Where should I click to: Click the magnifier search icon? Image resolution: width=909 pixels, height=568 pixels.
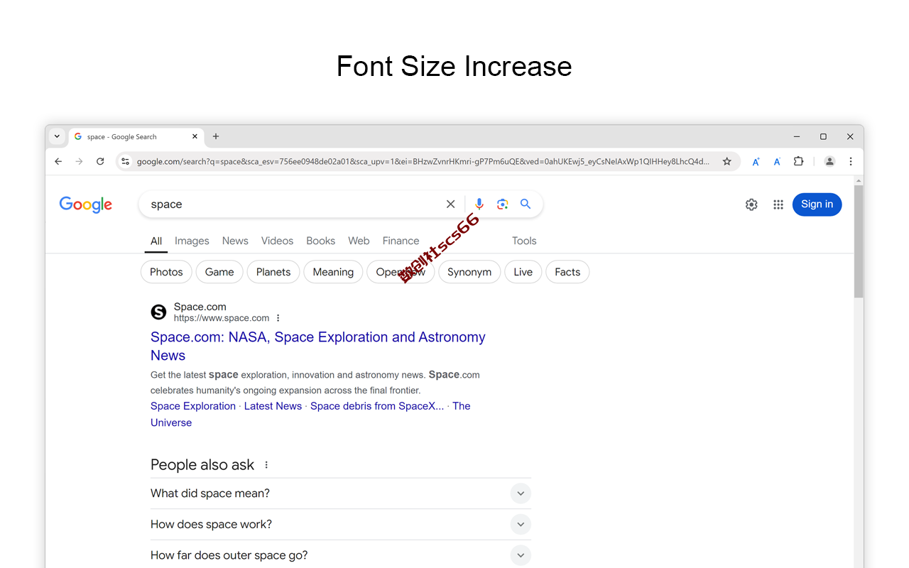(526, 204)
